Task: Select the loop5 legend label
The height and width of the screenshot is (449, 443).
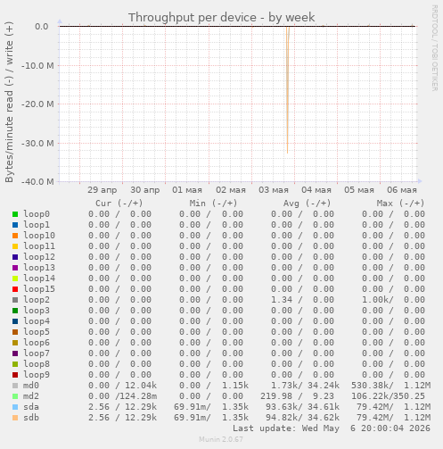Action: point(37,332)
